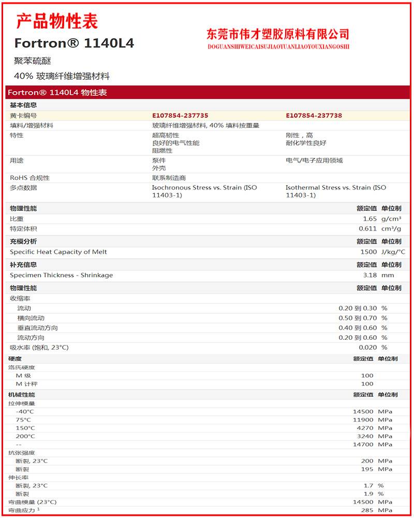
Task: Select the 机械性能 section header
Action: [22, 395]
